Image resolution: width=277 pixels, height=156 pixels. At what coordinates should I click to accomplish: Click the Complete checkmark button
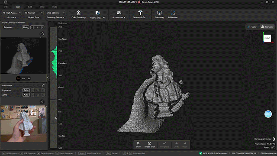[164, 144]
